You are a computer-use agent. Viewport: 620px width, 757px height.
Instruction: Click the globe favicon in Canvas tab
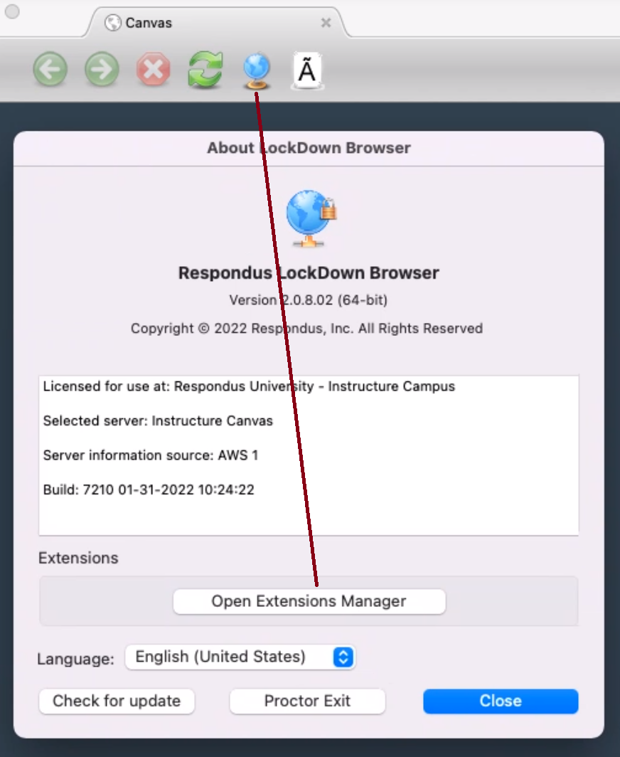(113, 23)
